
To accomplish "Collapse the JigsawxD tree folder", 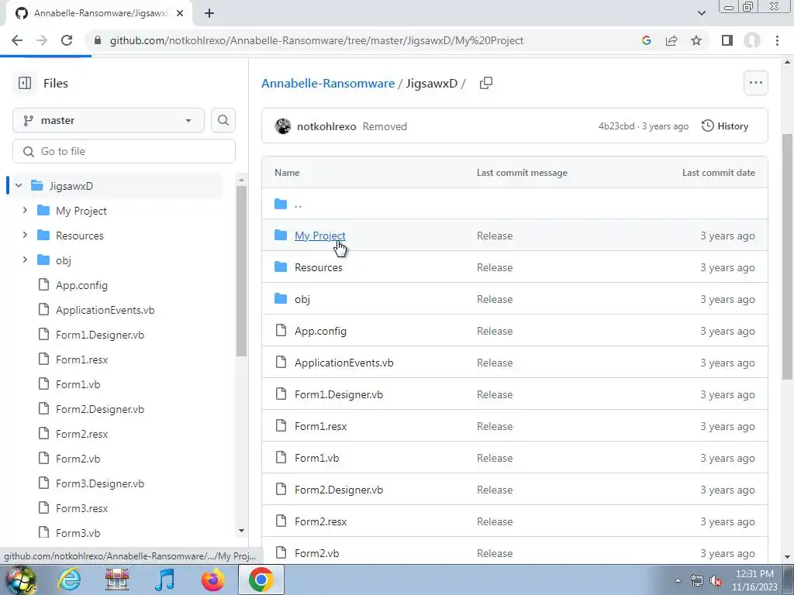I will pyautogui.click(x=19, y=186).
